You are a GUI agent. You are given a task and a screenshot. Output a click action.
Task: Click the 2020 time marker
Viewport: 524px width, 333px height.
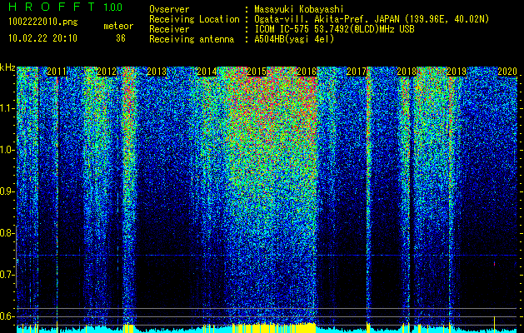507,72
